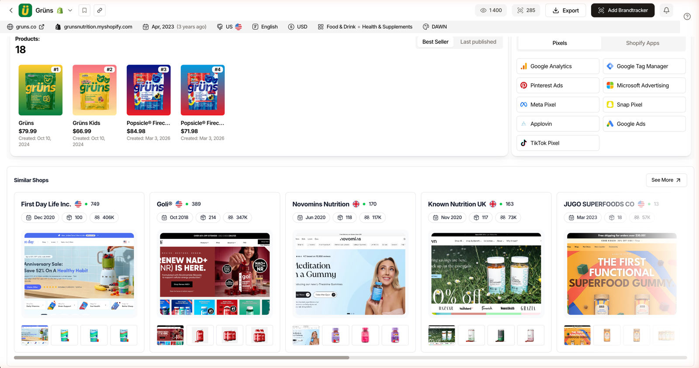The height and width of the screenshot is (368, 699).
Task: Select the Last published sort tab
Action: 478,42
